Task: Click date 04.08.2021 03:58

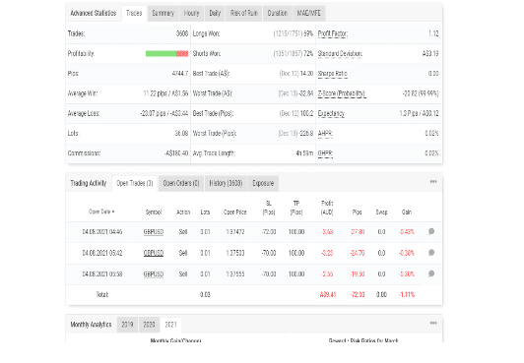Action: coord(102,273)
